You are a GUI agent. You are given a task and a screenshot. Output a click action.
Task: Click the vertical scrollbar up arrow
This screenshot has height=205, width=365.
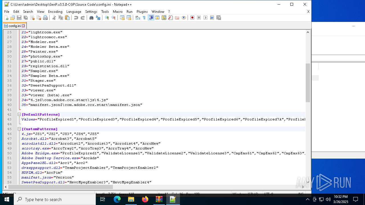(308, 32)
